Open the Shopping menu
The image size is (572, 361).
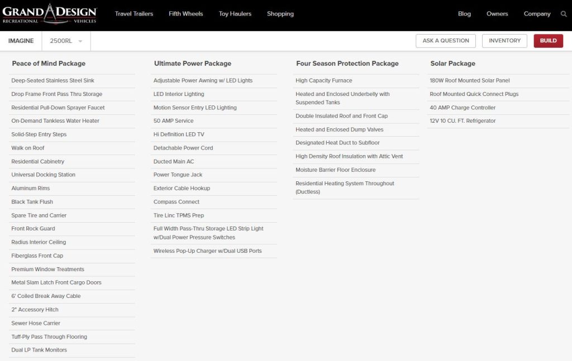280,13
